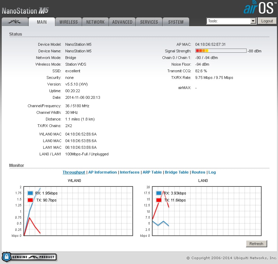Click the WLAN0 throughput graph
The height and width of the screenshot is (264, 278).
tap(78, 211)
